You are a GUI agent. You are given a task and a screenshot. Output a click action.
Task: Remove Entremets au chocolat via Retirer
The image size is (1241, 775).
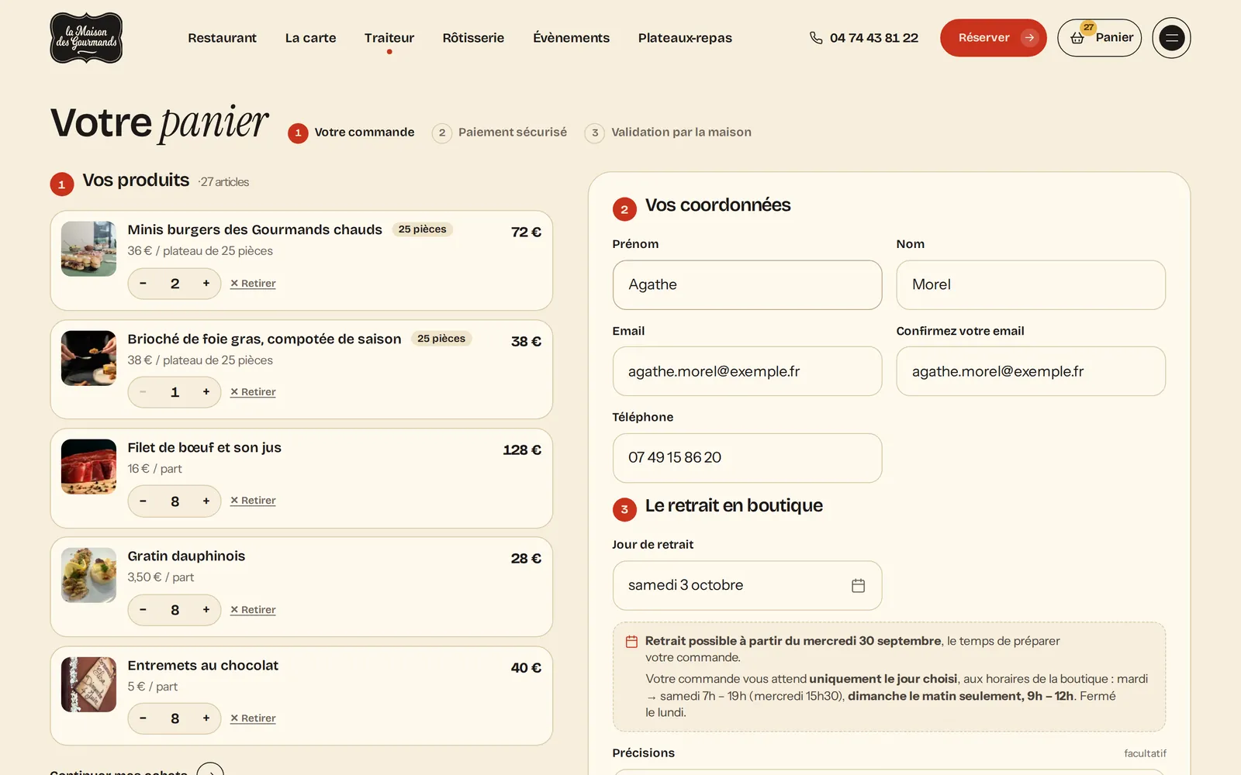(253, 718)
